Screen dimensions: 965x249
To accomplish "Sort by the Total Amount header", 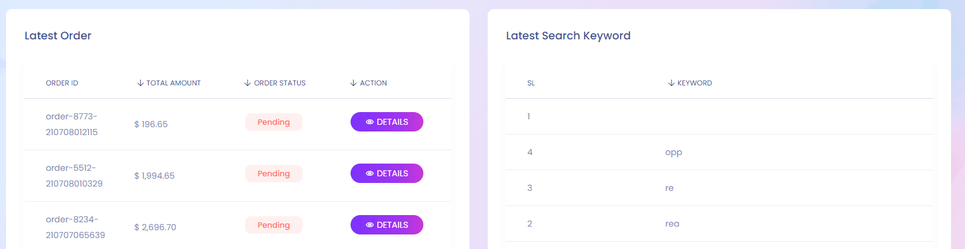I will (173, 83).
